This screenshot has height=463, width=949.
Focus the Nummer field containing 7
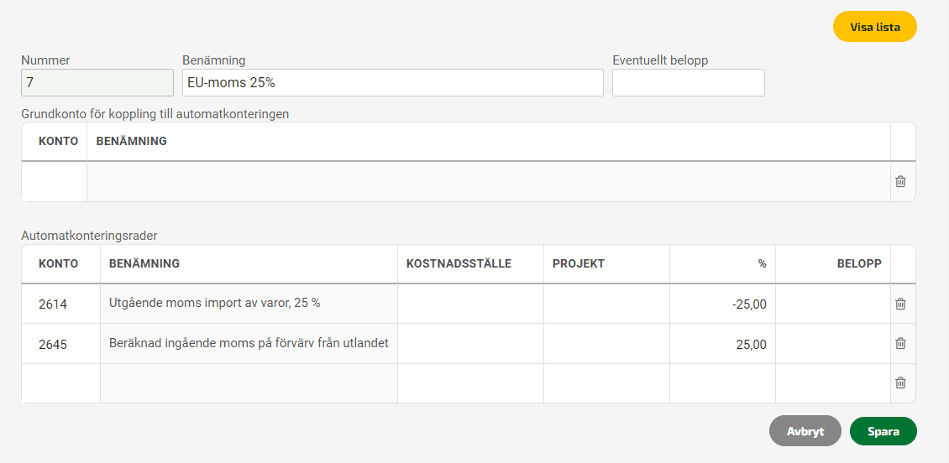click(97, 83)
